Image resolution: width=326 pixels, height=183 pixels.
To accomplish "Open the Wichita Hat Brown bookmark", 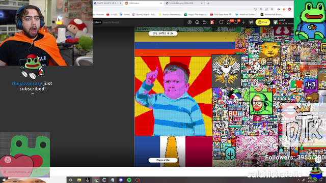I will 271,15.
